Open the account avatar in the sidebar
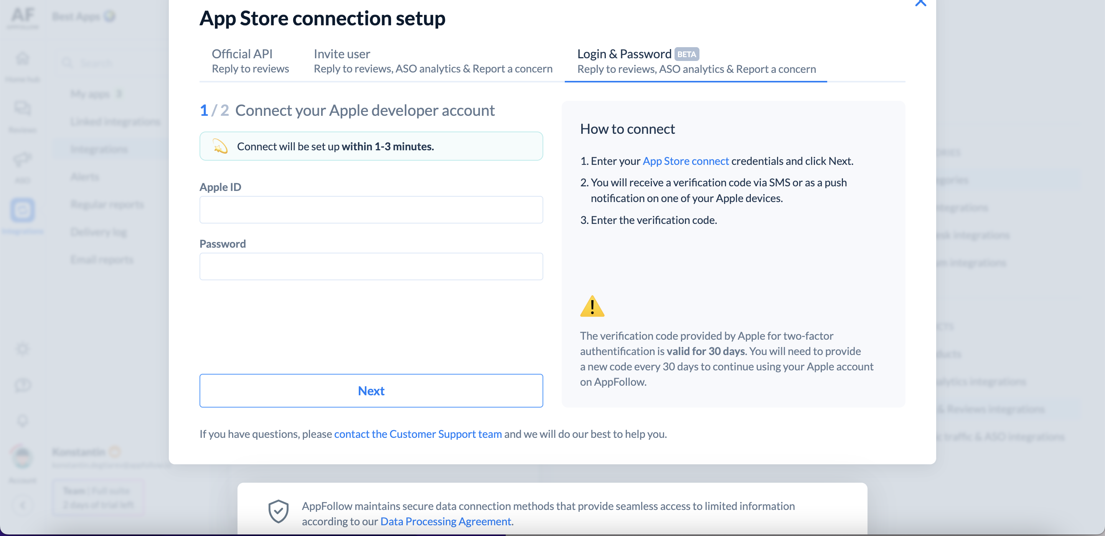The height and width of the screenshot is (536, 1105). 23,457
